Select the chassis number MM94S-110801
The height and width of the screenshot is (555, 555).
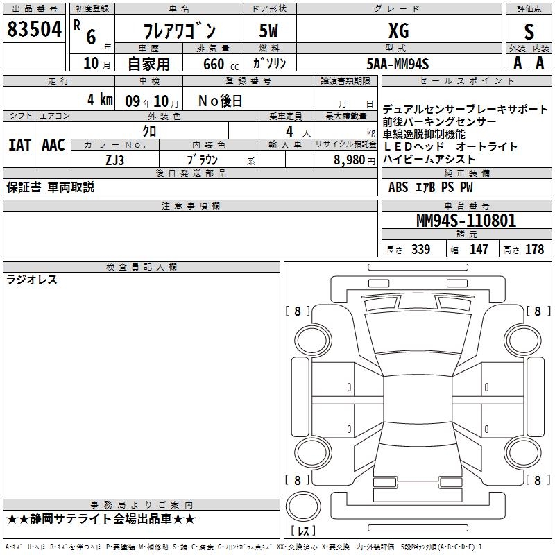tap(466, 221)
